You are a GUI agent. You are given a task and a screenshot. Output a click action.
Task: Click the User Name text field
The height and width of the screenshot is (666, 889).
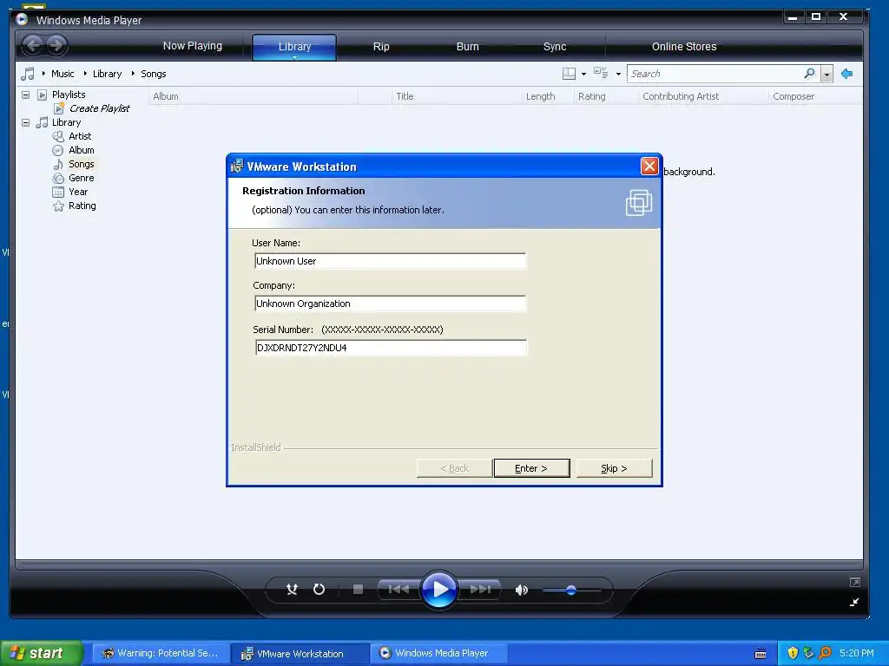pyautogui.click(x=390, y=261)
